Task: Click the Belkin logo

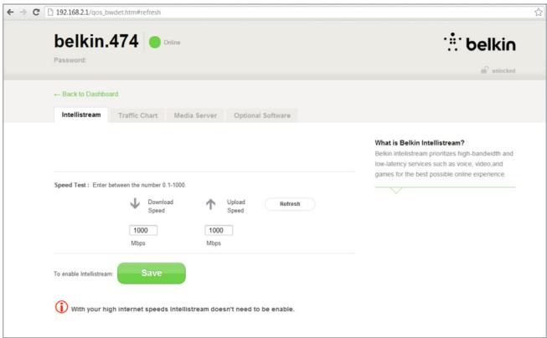Action: [480, 43]
